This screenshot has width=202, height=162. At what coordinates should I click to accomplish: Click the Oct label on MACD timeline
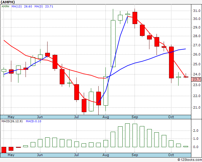[171, 155]
